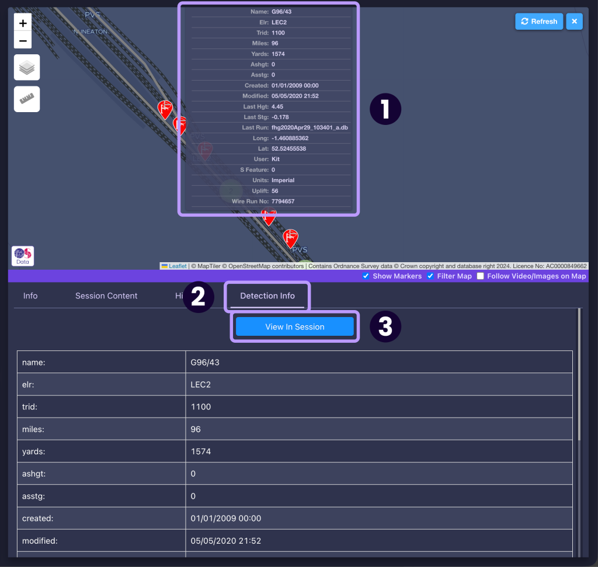The width and height of the screenshot is (598, 567).
Task: Click the OS Data logo
Action: pyautogui.click(x=23, y=256)
